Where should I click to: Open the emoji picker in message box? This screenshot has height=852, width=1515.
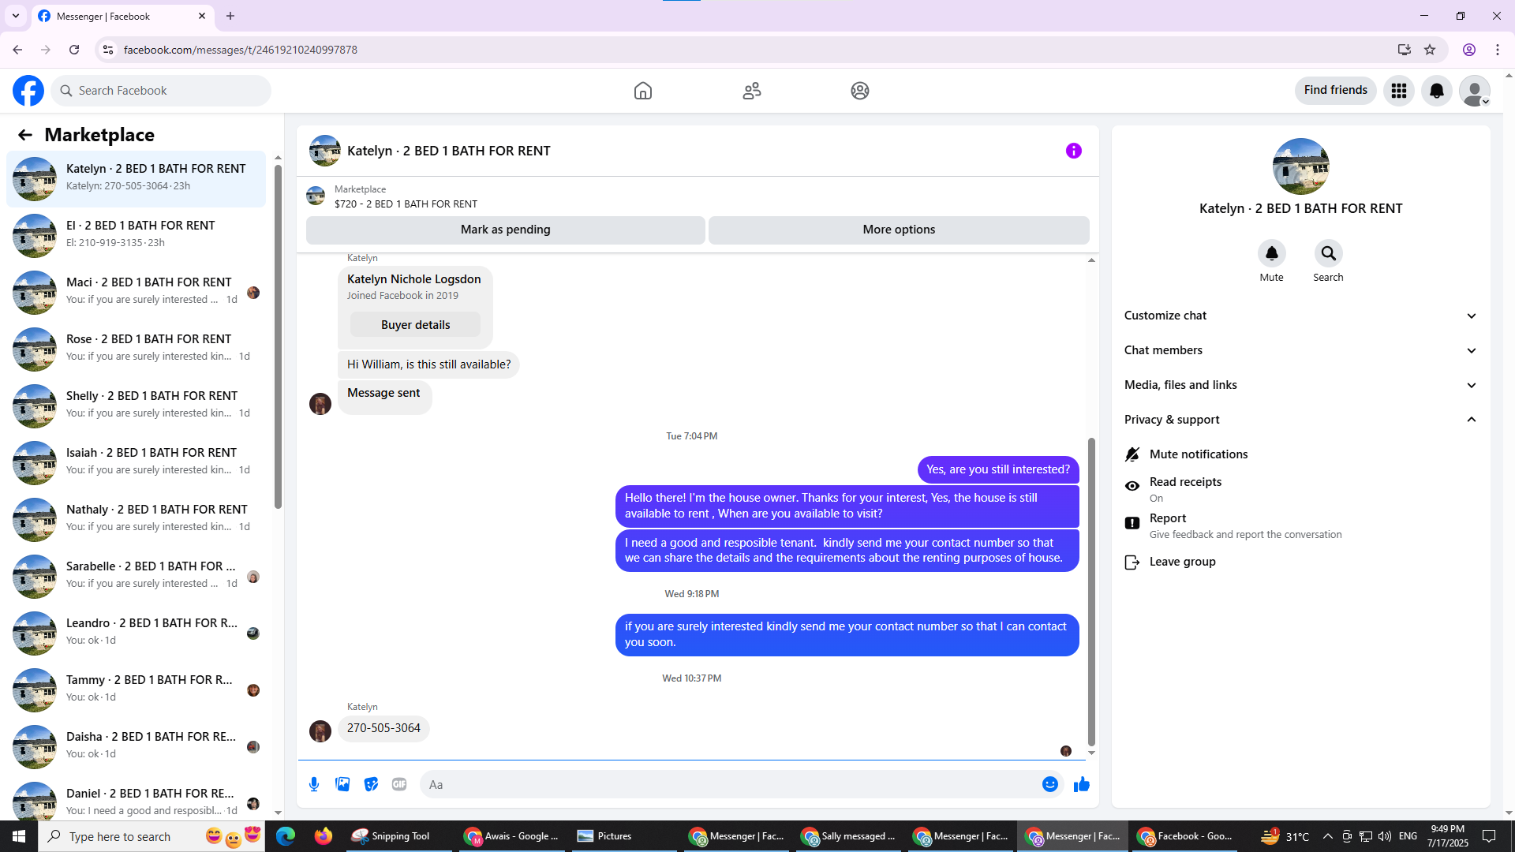1050,784
